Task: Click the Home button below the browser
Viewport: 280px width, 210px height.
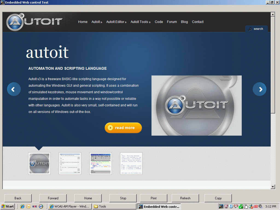Action: (x=88, y=198)
